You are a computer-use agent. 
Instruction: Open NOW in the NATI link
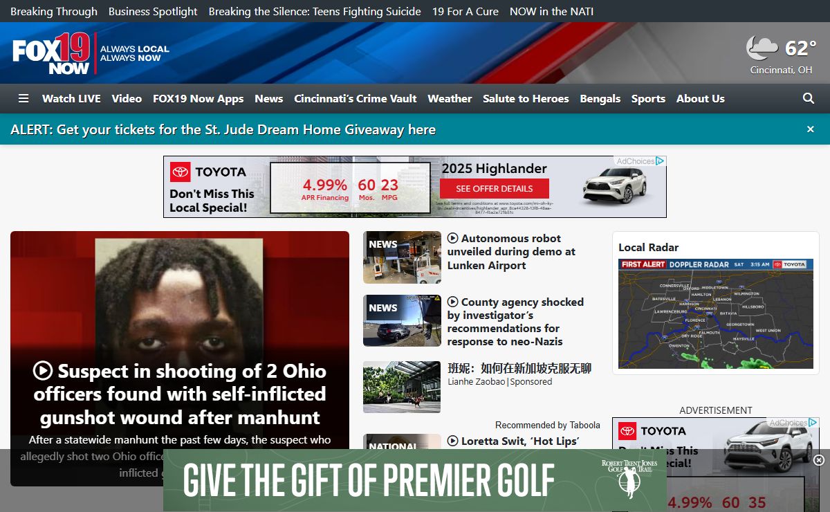point(551,11)
